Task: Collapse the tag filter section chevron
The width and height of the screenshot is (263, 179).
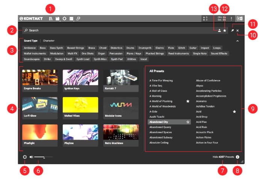Action: (x=237, y=41)
